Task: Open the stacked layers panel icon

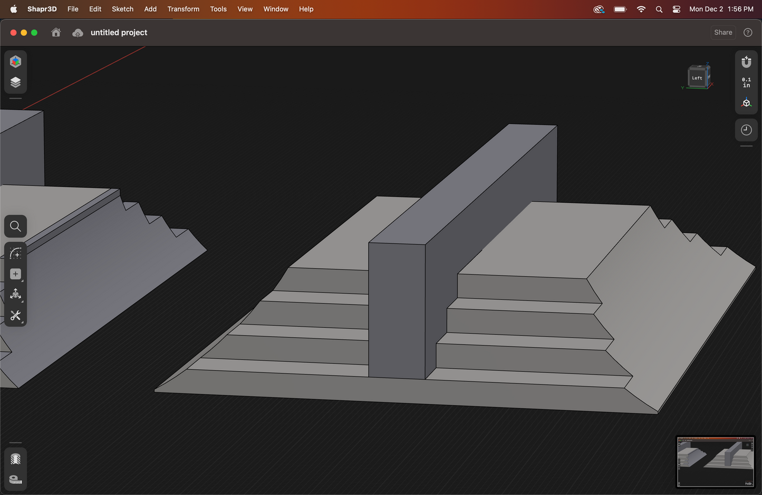Action: click(15, 83)
